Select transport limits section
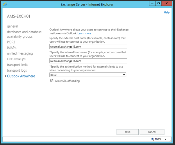Image resolution: width=175 pixels, height=145 pixels. tap(17, 65)
